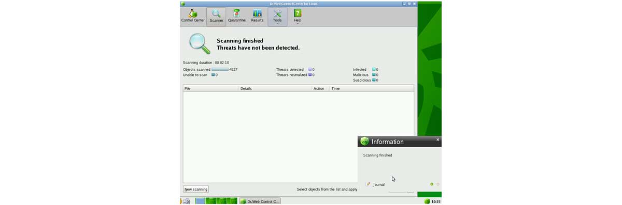Switch to the Scanner view
This screenshot has width=622, height=205.
coord(217,17)
